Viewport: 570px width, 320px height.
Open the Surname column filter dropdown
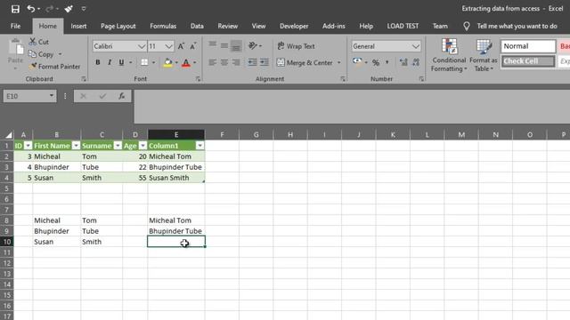tap(118, 146)
